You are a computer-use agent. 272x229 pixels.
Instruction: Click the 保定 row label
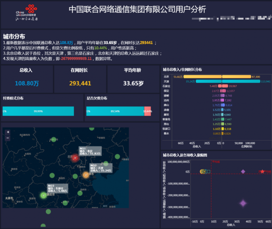click(x=166, y=91)
